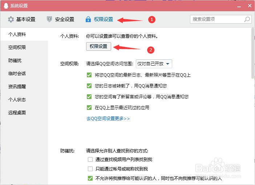Uncheck 不允许将我推荐给可能认识的人
255x185 pixels.
click(x=90, y=178)
